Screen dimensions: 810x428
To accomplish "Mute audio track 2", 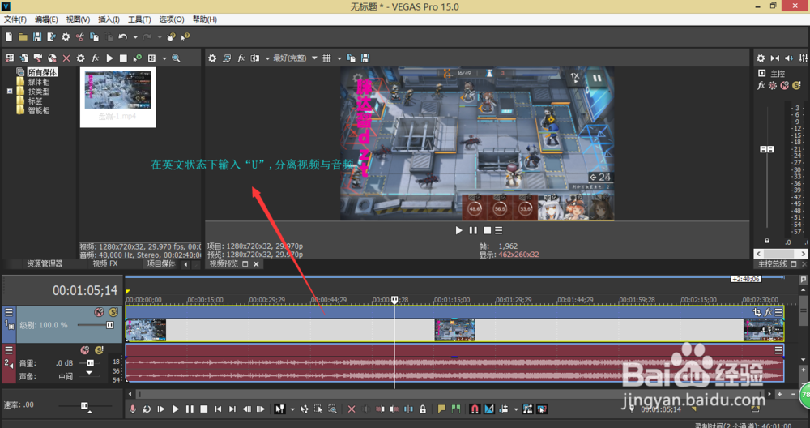I will point(85,350).
